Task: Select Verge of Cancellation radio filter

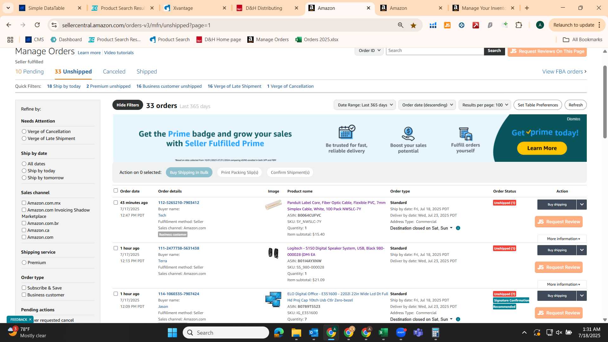Action: (x=24, y=131)
